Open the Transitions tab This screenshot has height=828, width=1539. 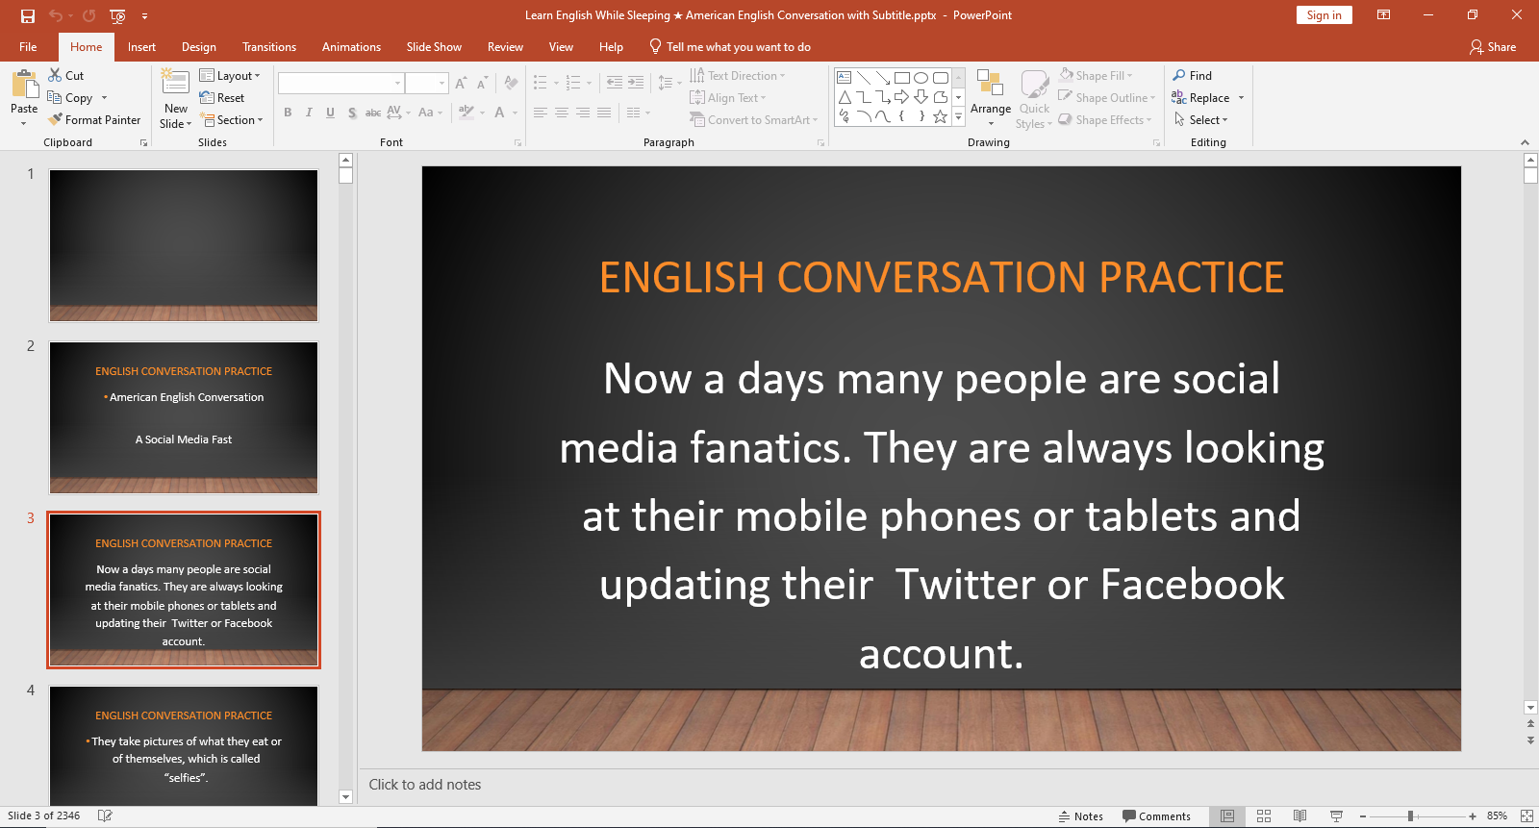click(x=269, y=46)
